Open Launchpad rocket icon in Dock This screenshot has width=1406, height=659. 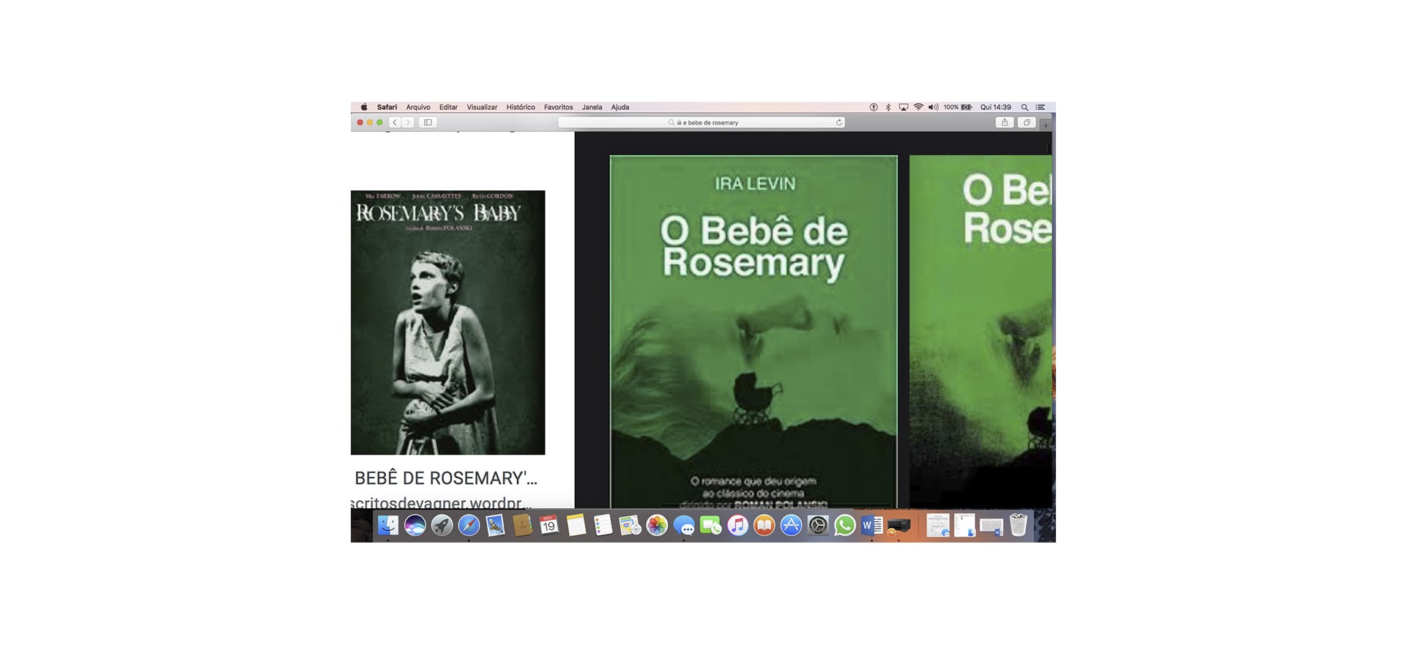[x=442, y=525]
